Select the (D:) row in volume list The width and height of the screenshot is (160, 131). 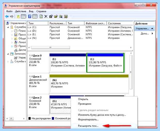(x=80, y=31)
